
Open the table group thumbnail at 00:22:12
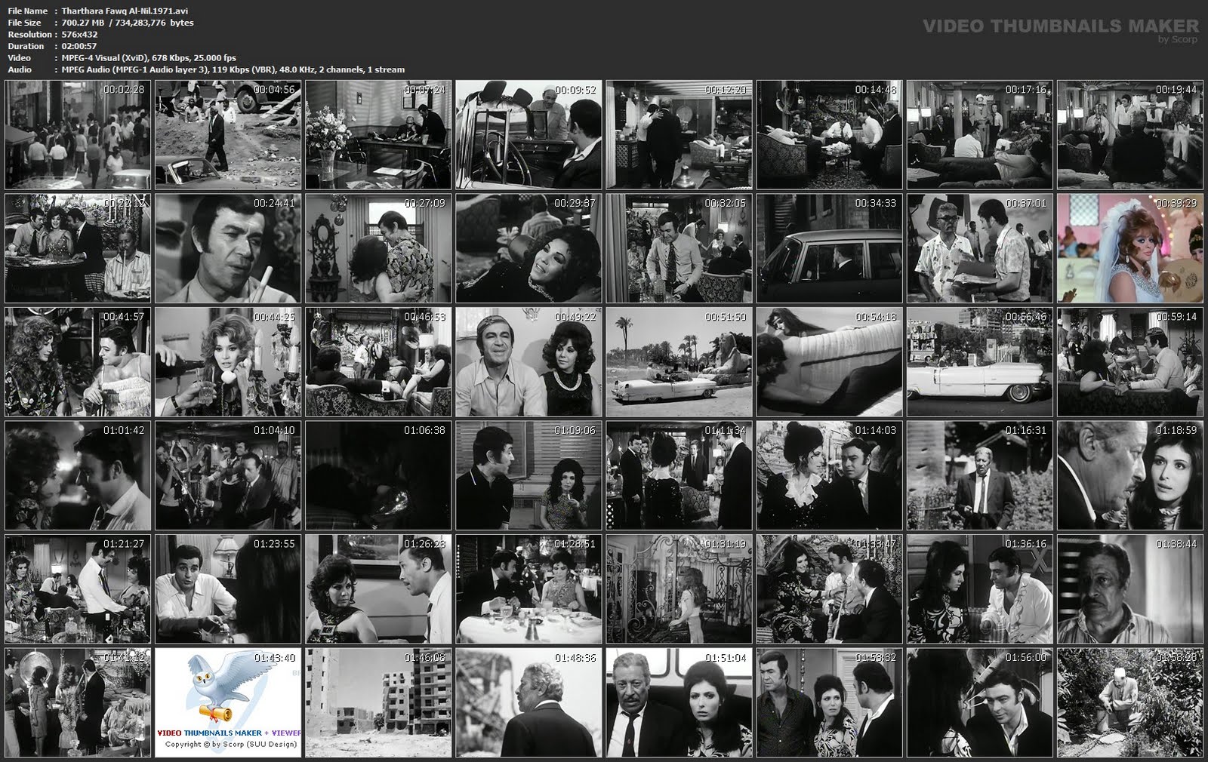click(x=78, y=248)
